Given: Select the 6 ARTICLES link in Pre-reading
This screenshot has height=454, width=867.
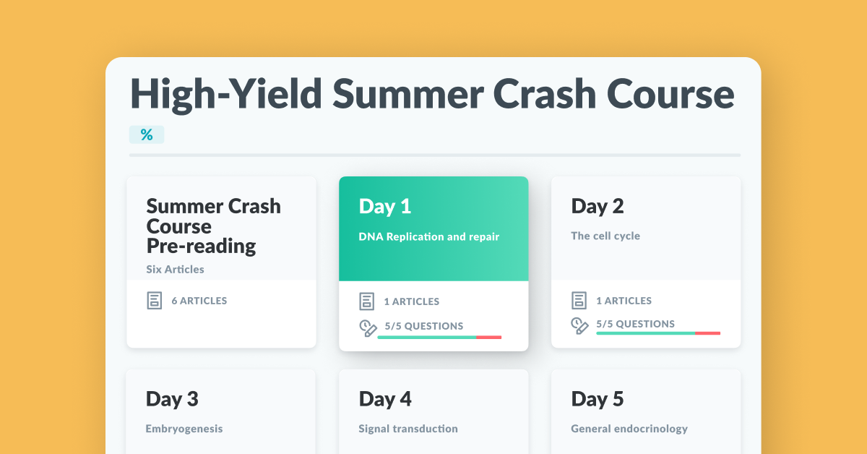Looking at the screenshot, I should (x=199, y=301).
